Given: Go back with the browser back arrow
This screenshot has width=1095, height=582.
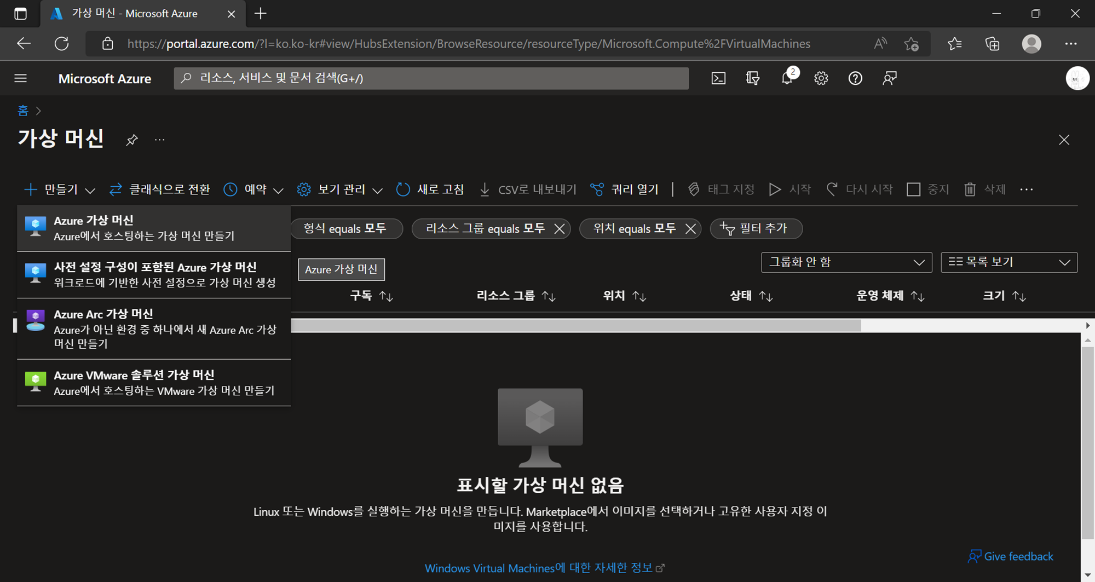Looking at the screenshot, I should click(24, 44).
